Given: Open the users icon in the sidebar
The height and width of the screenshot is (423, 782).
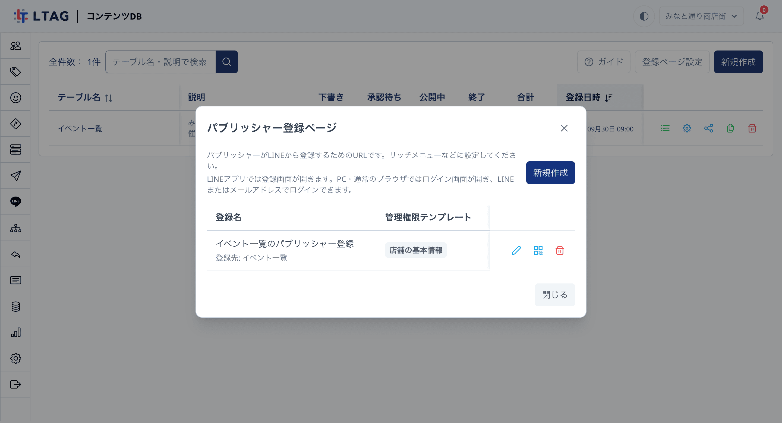Looking at the screenshot, I should point(15,46).
